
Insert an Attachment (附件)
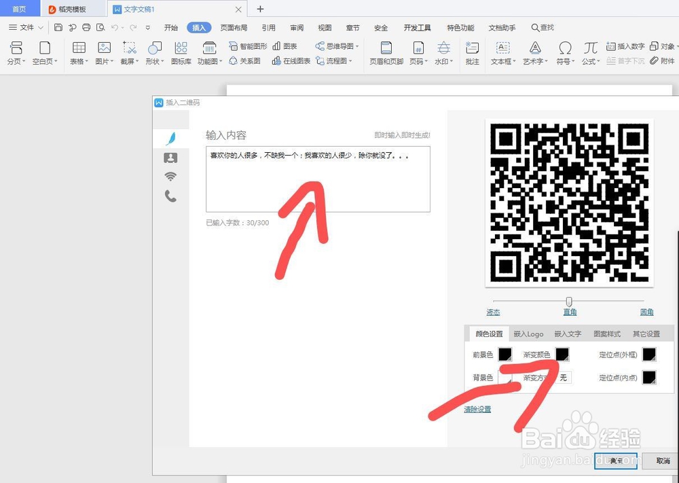662,60
